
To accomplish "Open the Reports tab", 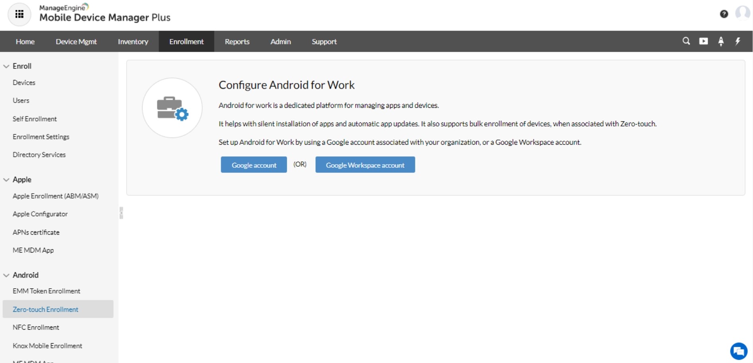I will (x=237, y=41).
